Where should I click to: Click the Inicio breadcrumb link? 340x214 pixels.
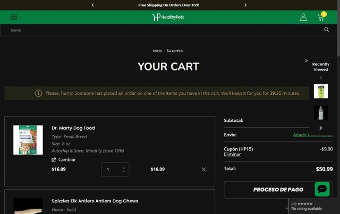[157, 51]
